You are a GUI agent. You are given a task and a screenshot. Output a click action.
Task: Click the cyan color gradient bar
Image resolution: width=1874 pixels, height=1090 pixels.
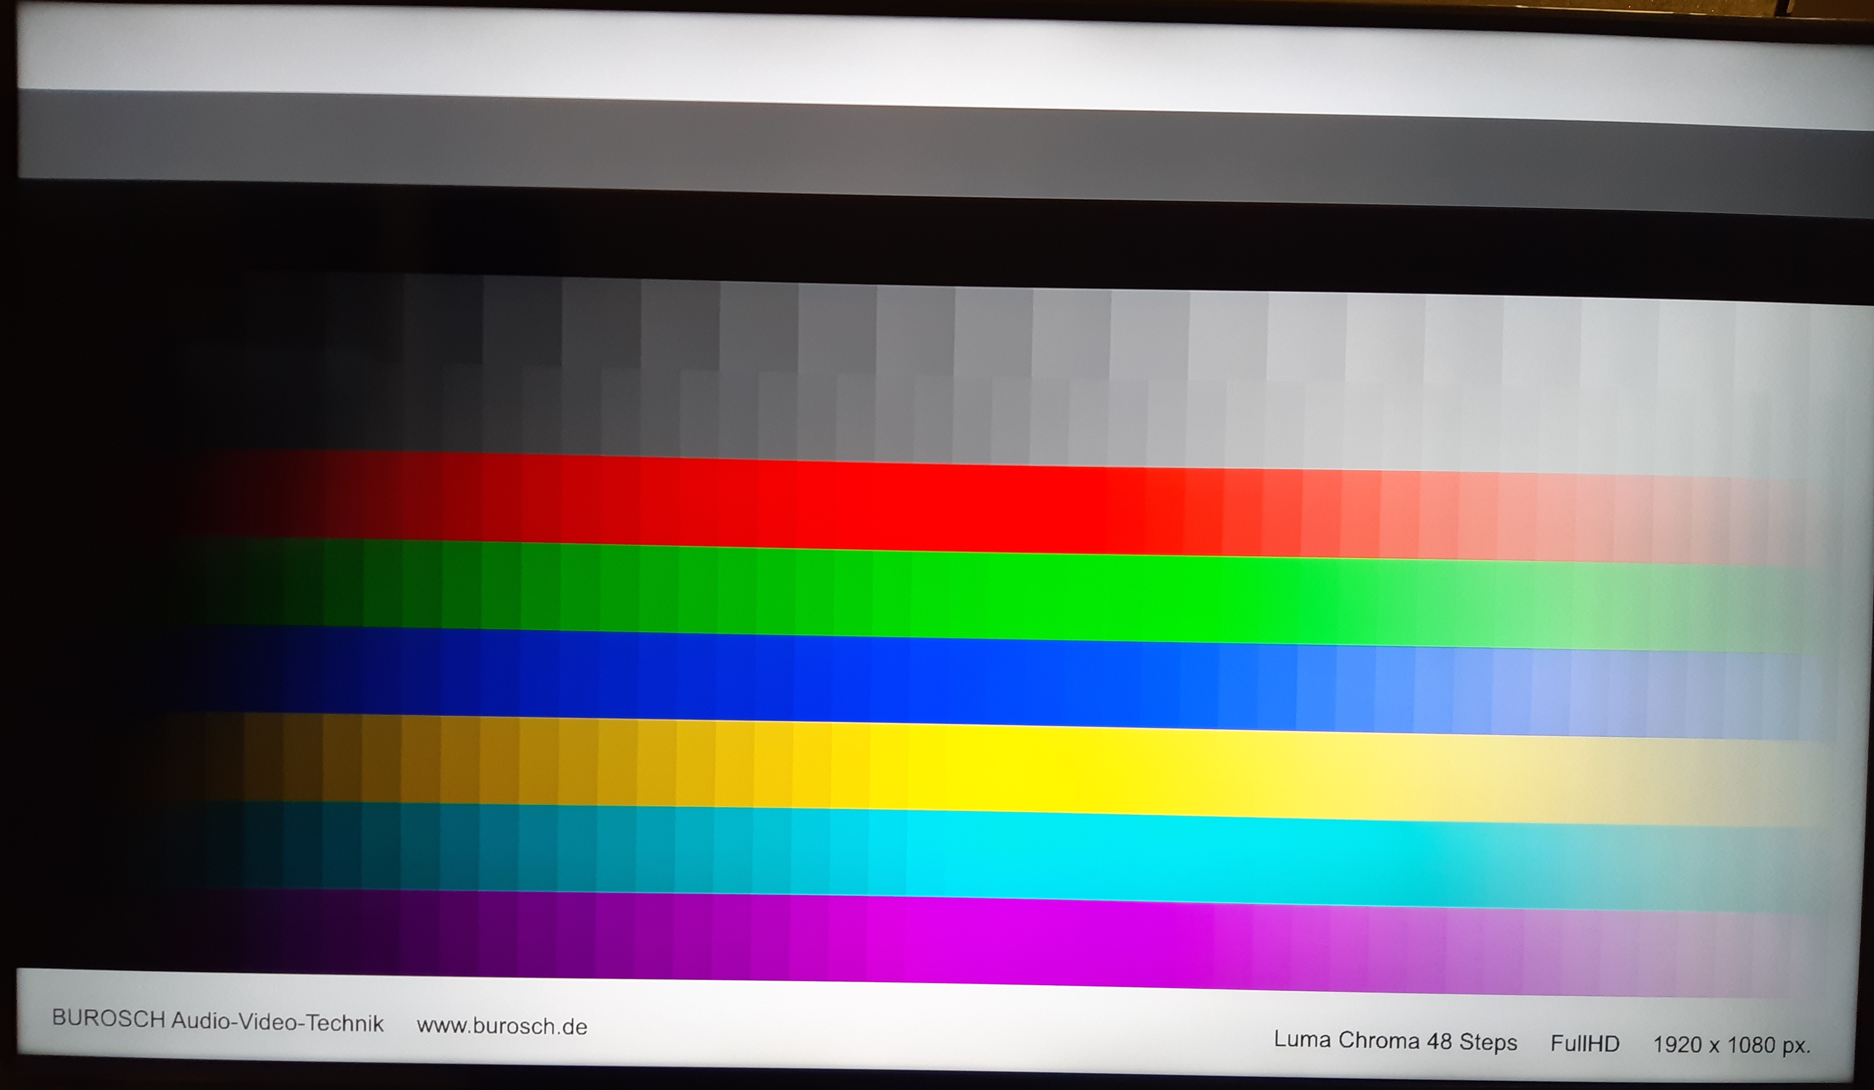(937, 854)
